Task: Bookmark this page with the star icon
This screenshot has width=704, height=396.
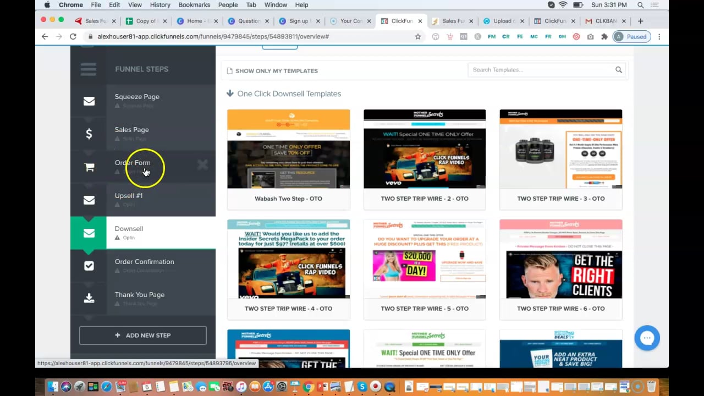Action: (418, 36)
